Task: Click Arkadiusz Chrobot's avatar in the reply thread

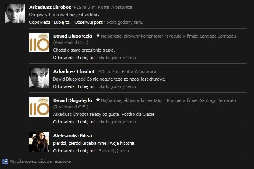Action: pyautogui.click(x=39, y=78)
